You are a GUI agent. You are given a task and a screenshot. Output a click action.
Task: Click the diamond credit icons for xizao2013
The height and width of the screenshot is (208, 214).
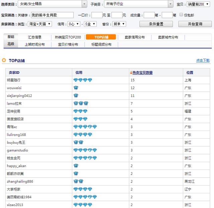[x=83, y=205]
